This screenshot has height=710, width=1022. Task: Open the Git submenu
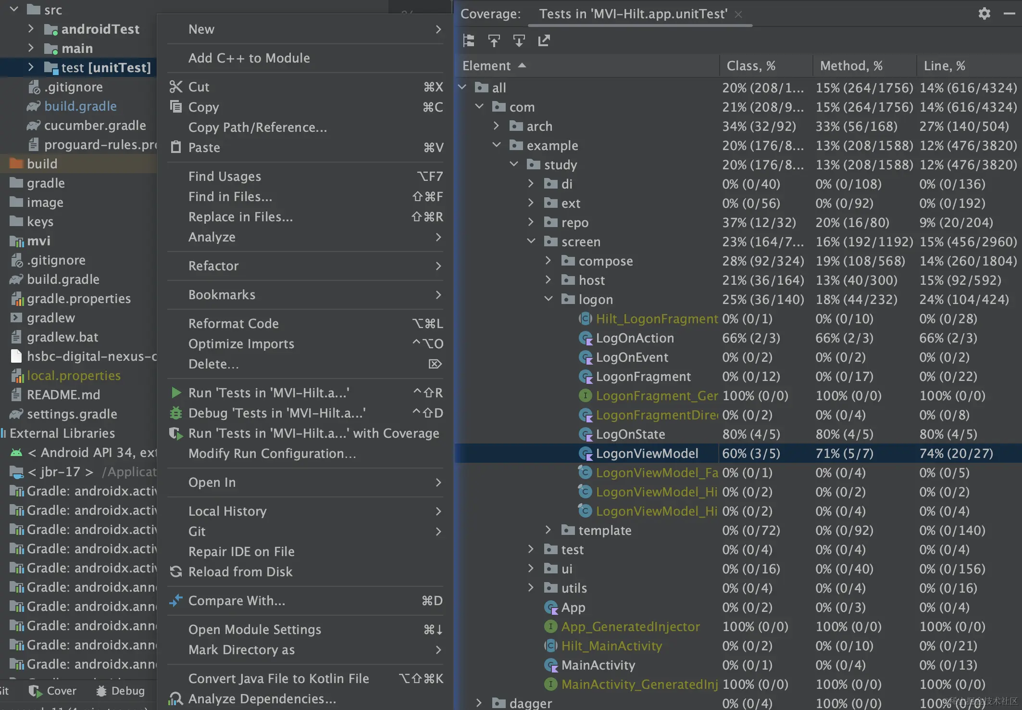tap(305, 532)
